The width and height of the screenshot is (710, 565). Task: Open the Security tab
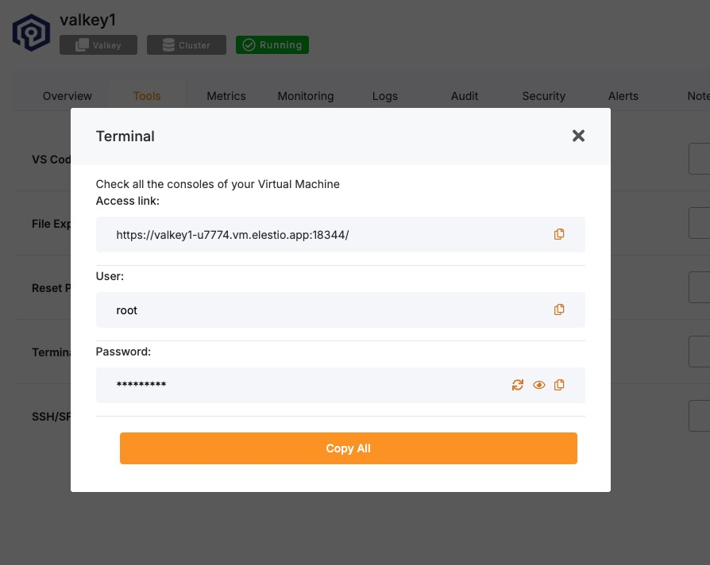(x=544, y=96)
